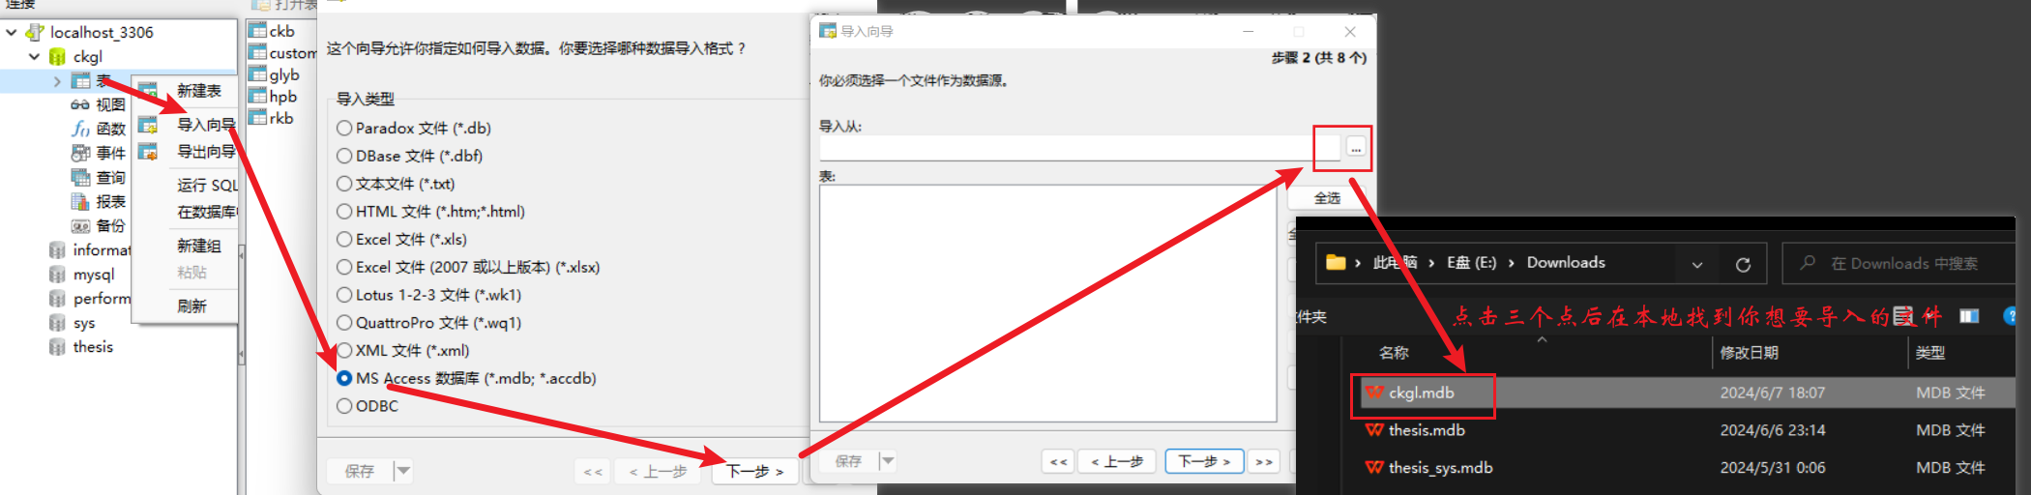Choose Import Wizard from context menu
The height and width of the screenshot is (495, 2031).
coord(205,125)
